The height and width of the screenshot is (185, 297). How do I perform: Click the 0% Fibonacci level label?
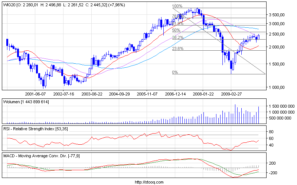pyautogui.click(x=175, y=72)
